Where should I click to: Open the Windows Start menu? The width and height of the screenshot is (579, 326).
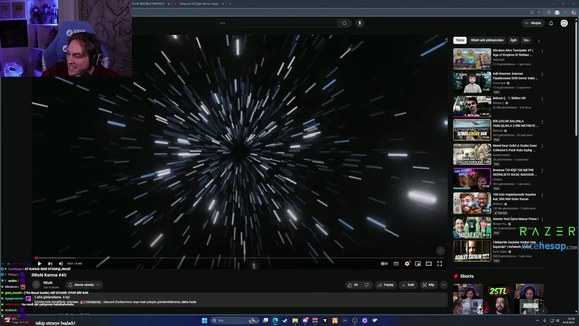point(204,321)
